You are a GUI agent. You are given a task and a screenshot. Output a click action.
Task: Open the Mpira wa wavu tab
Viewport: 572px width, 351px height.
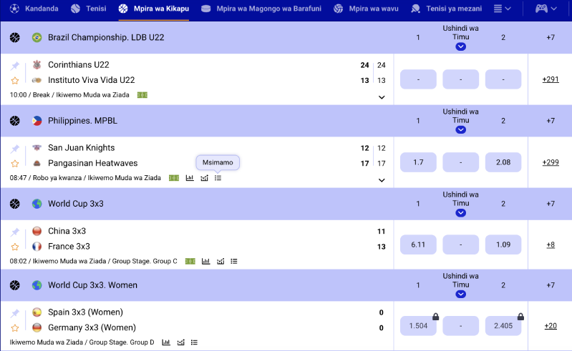click(x=366, y=9)
